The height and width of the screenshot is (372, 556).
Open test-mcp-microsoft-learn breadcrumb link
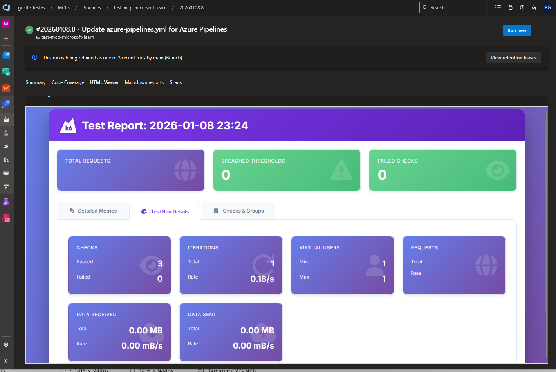[x=140, y=7]
